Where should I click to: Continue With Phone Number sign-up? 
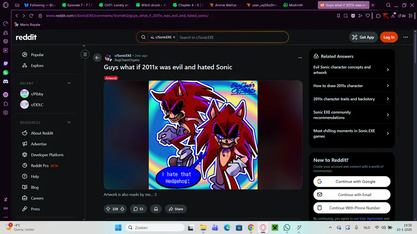[x=352, y=208]
